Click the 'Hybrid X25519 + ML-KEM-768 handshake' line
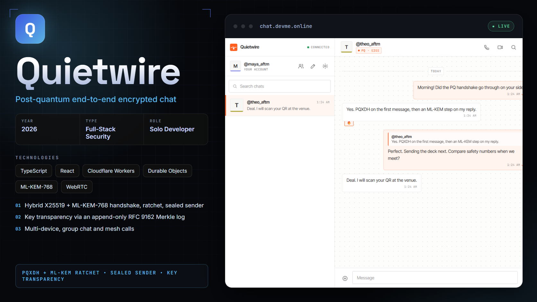This screenshot has width=537, height=302. [x=114, y=205]
